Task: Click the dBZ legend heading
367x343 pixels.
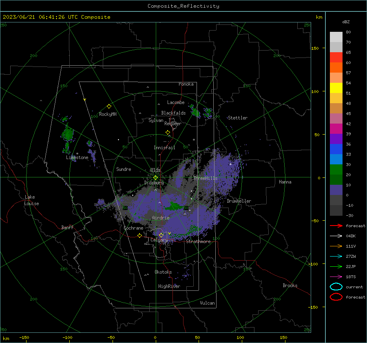Action: 346,22
